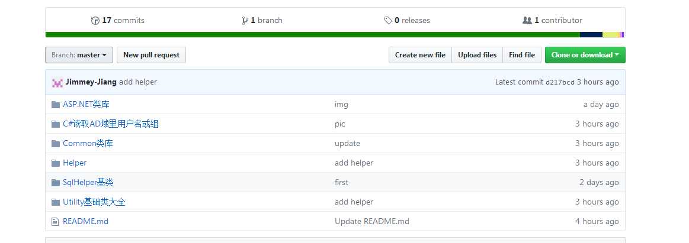Click the releases tag icon
The image size is (689, 243).
[x=388, y=21]
